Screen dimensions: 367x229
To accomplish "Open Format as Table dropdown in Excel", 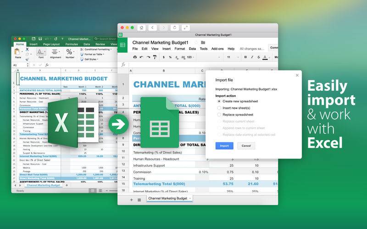I will point(92,54).
